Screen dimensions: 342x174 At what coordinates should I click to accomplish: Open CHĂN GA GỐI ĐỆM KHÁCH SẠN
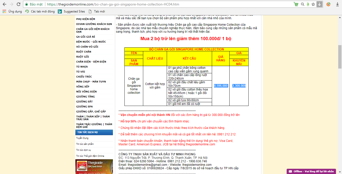(x=93, y=30)
